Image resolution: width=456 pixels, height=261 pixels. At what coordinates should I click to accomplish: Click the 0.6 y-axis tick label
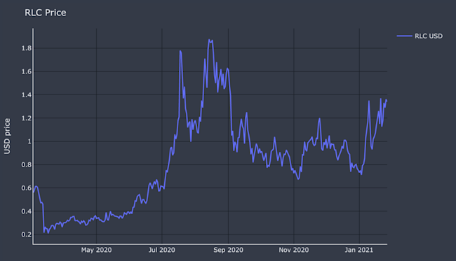click(26, 188)
